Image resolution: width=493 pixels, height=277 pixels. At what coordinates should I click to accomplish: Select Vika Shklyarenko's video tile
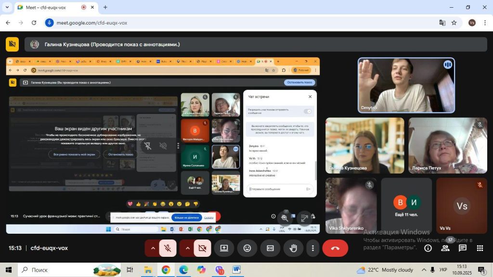tap(351, 206)
